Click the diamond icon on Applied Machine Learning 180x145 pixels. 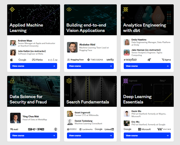[12, 9]
